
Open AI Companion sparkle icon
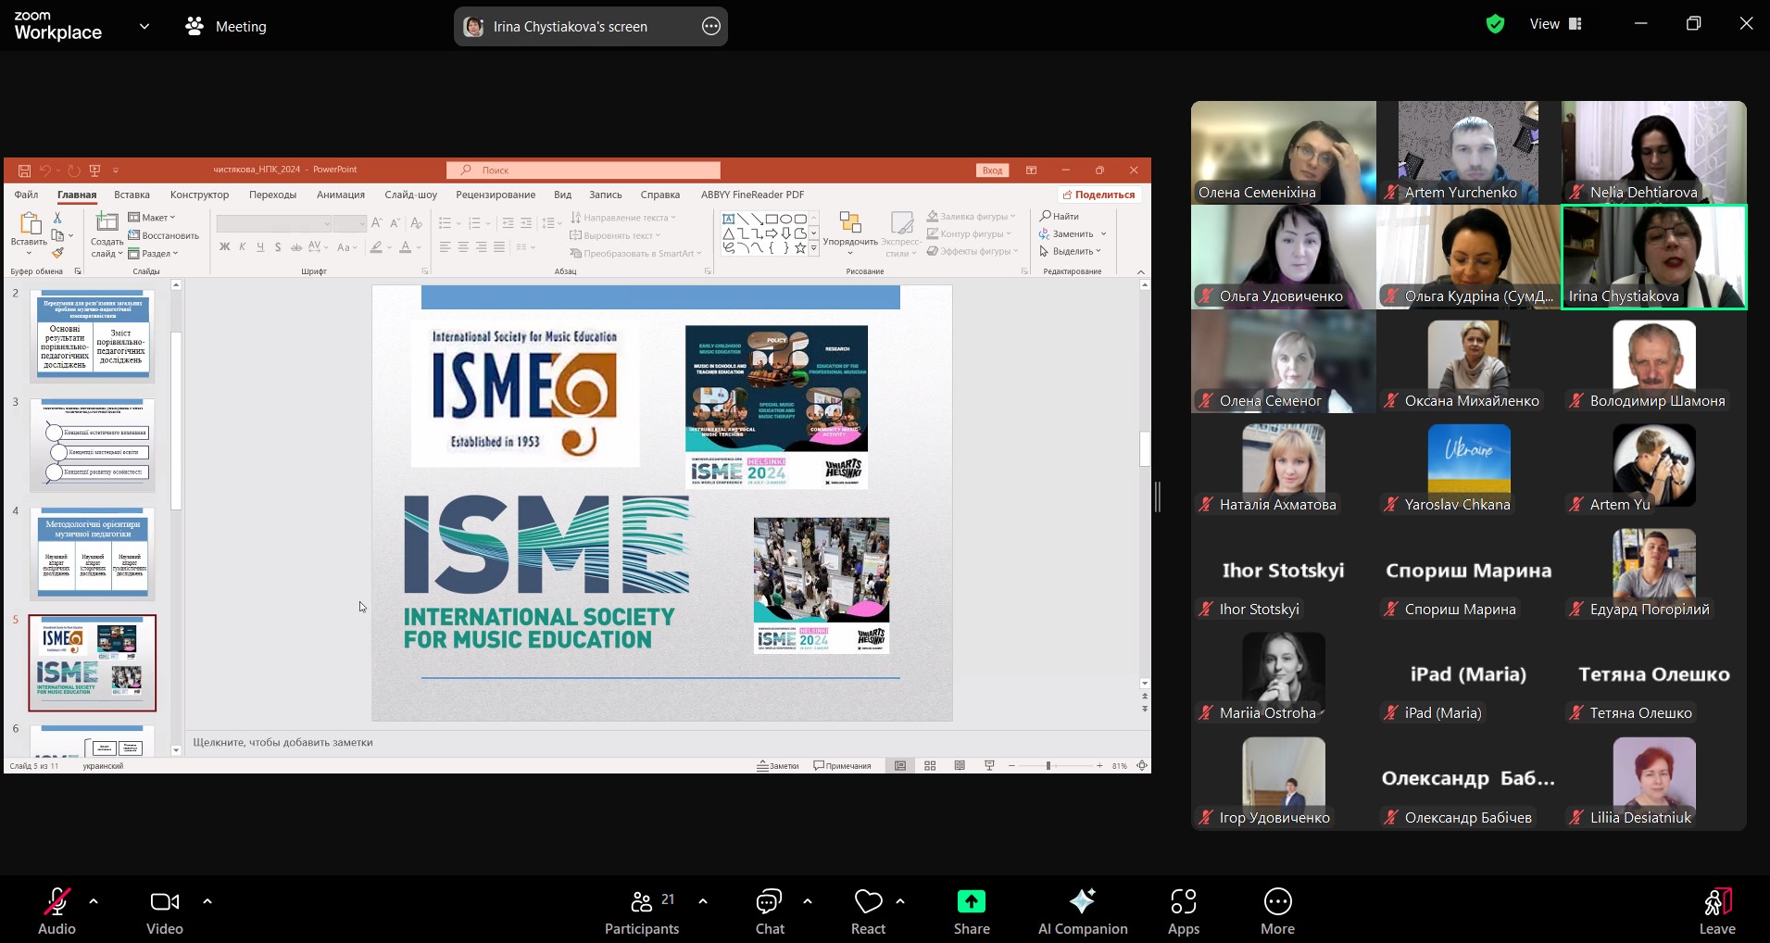pyautogui.click(x=1082, y=901)
